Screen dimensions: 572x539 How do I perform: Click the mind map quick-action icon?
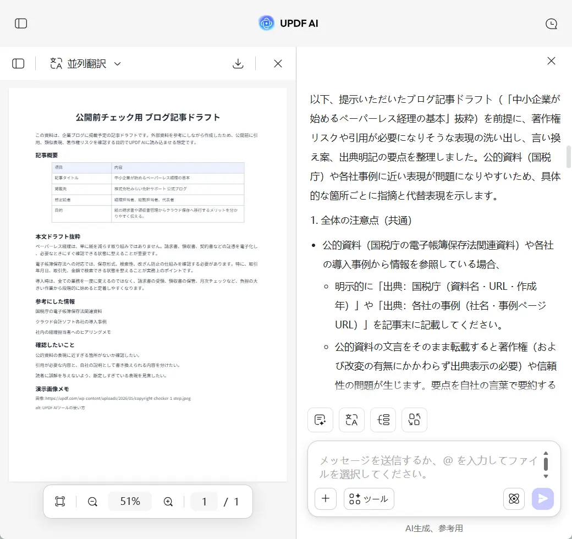(x=383, y=420)
